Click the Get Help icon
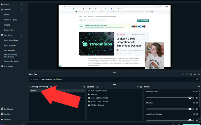This screenshot has width=201, height=125. [2, 114]
